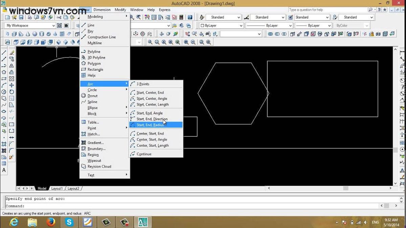This screenshot has height=228, width=406.
Task: Select the Explode tool in Modify toolbar
Action: point(12,157)
